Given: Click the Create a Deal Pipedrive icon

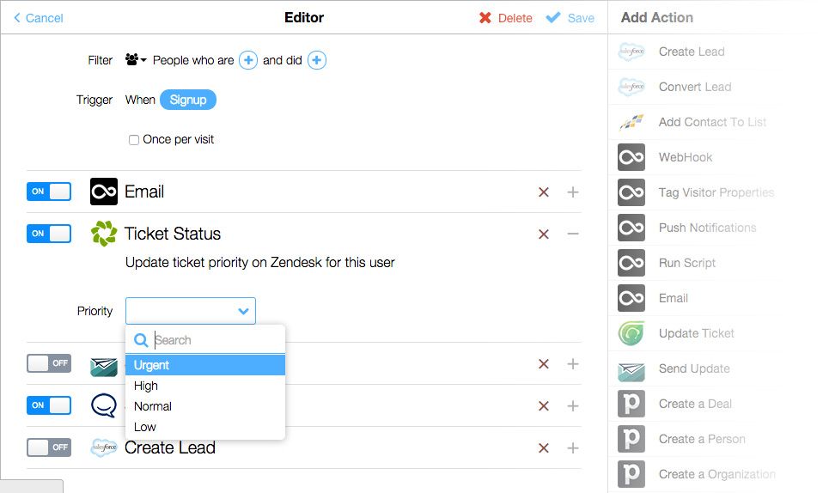Looking at the screenshot, I should (631, 404).
